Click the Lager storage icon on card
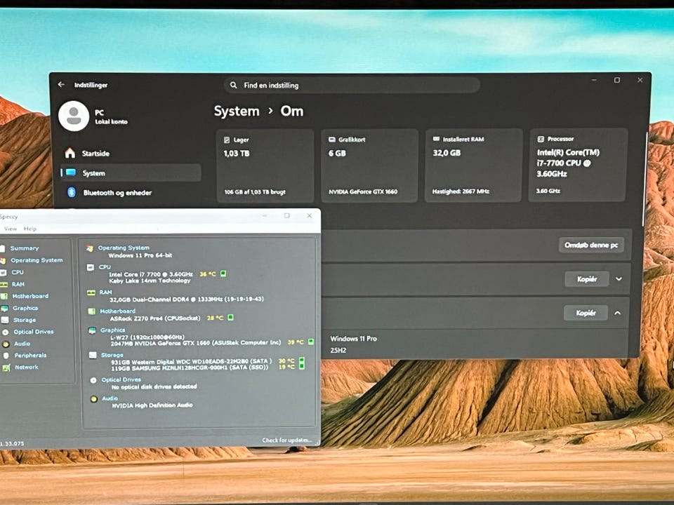Image resolution: width=674 pixels, height=505 pixels. click(227, 140)
